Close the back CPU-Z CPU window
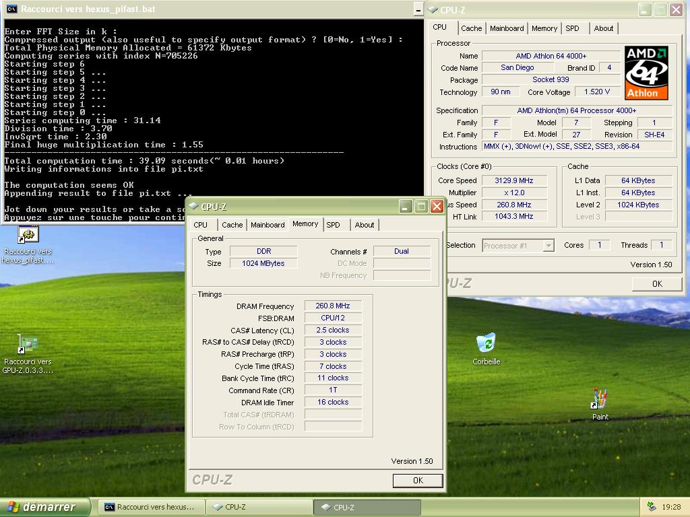The width and height of the screenshot is (690, 517). click(676, 9)
